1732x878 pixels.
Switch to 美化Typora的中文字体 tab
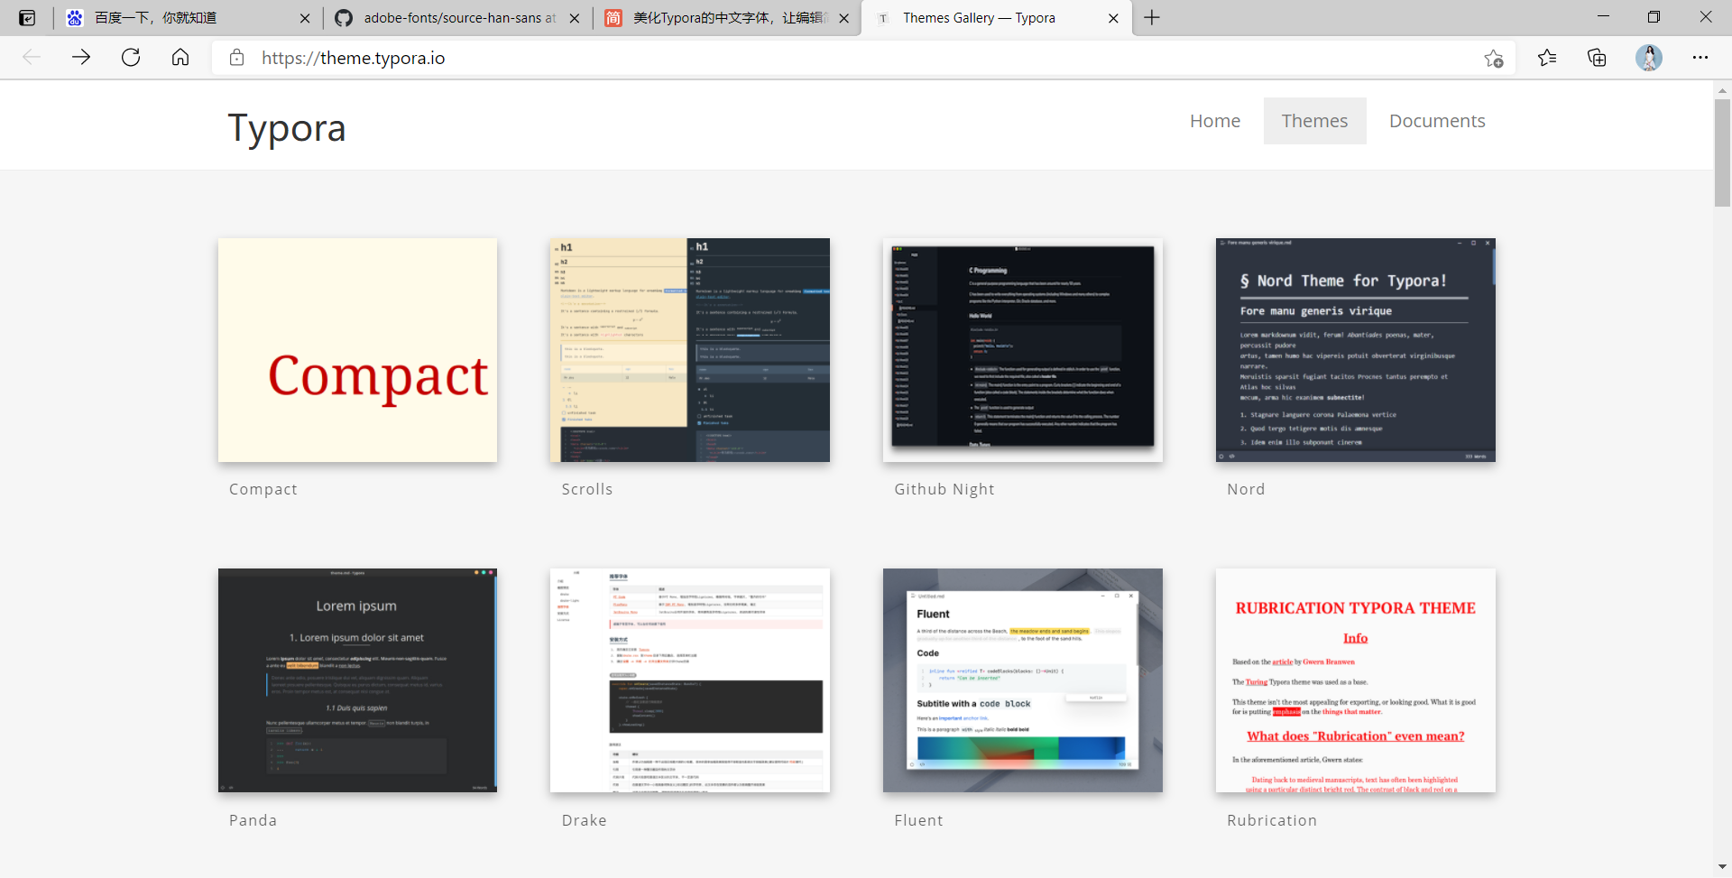pos(727,18)
